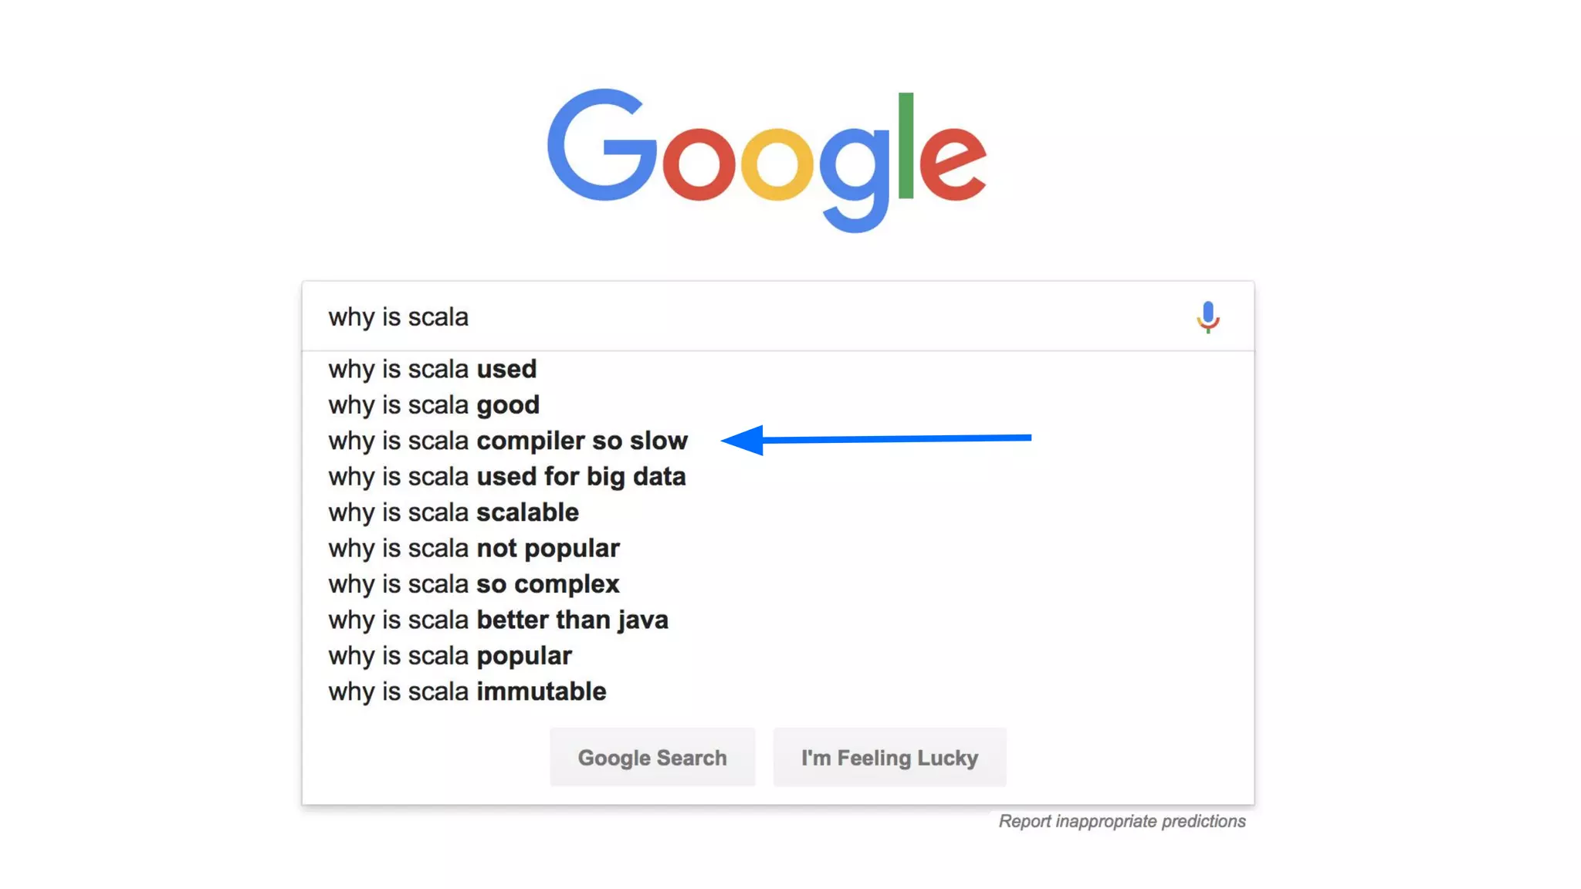Image resolution: width=1581 pixels, height=889 pixels.
Task: Click the Google logo
Action: pyautogui.click(x=766, y=158)
